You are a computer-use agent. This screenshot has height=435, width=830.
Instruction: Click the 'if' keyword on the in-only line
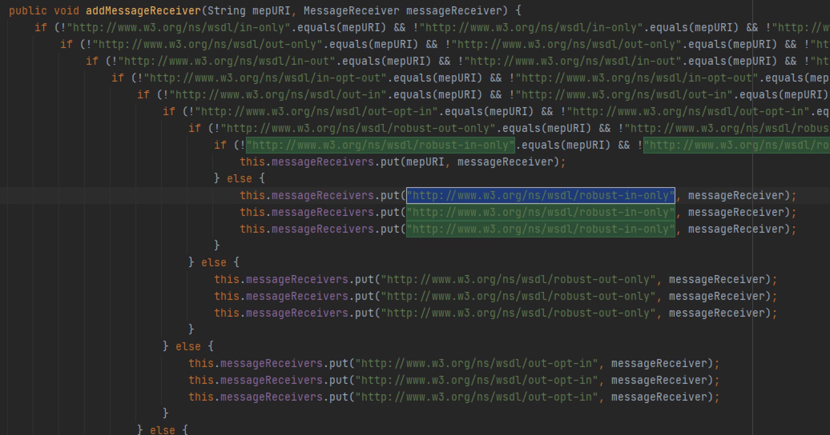40,28
